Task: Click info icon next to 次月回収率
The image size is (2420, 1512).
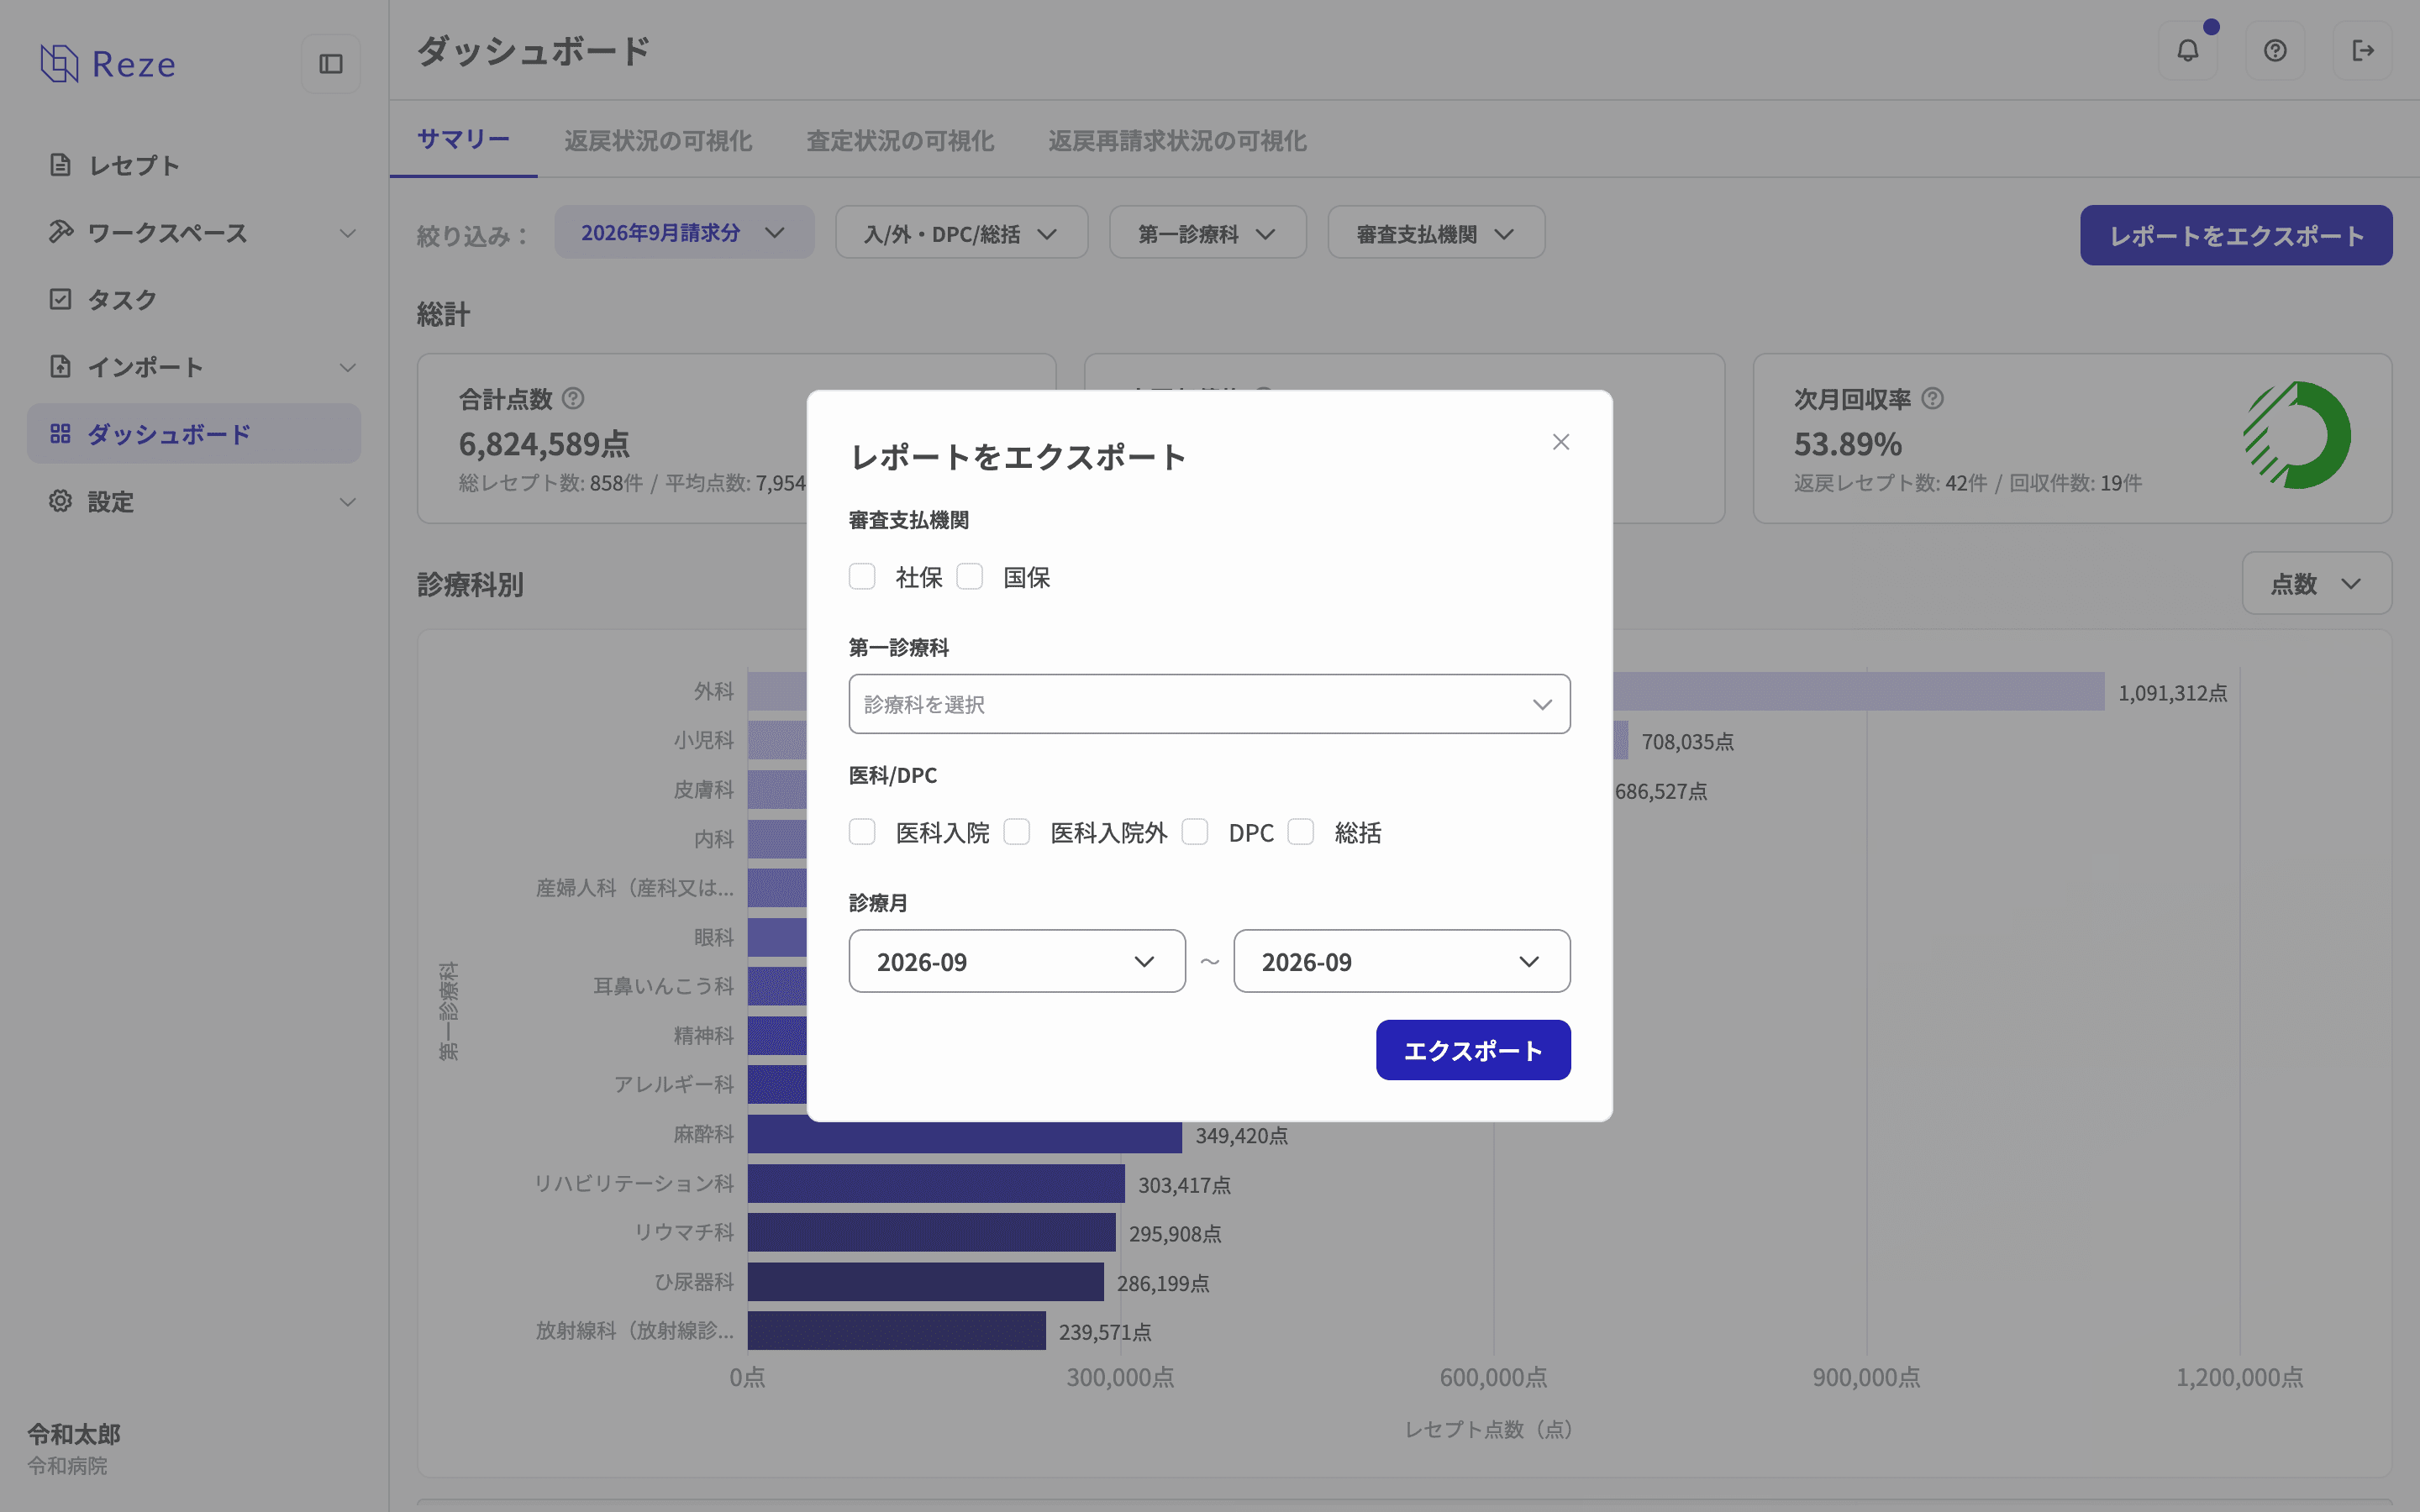Action: [x=1933, y=399]
